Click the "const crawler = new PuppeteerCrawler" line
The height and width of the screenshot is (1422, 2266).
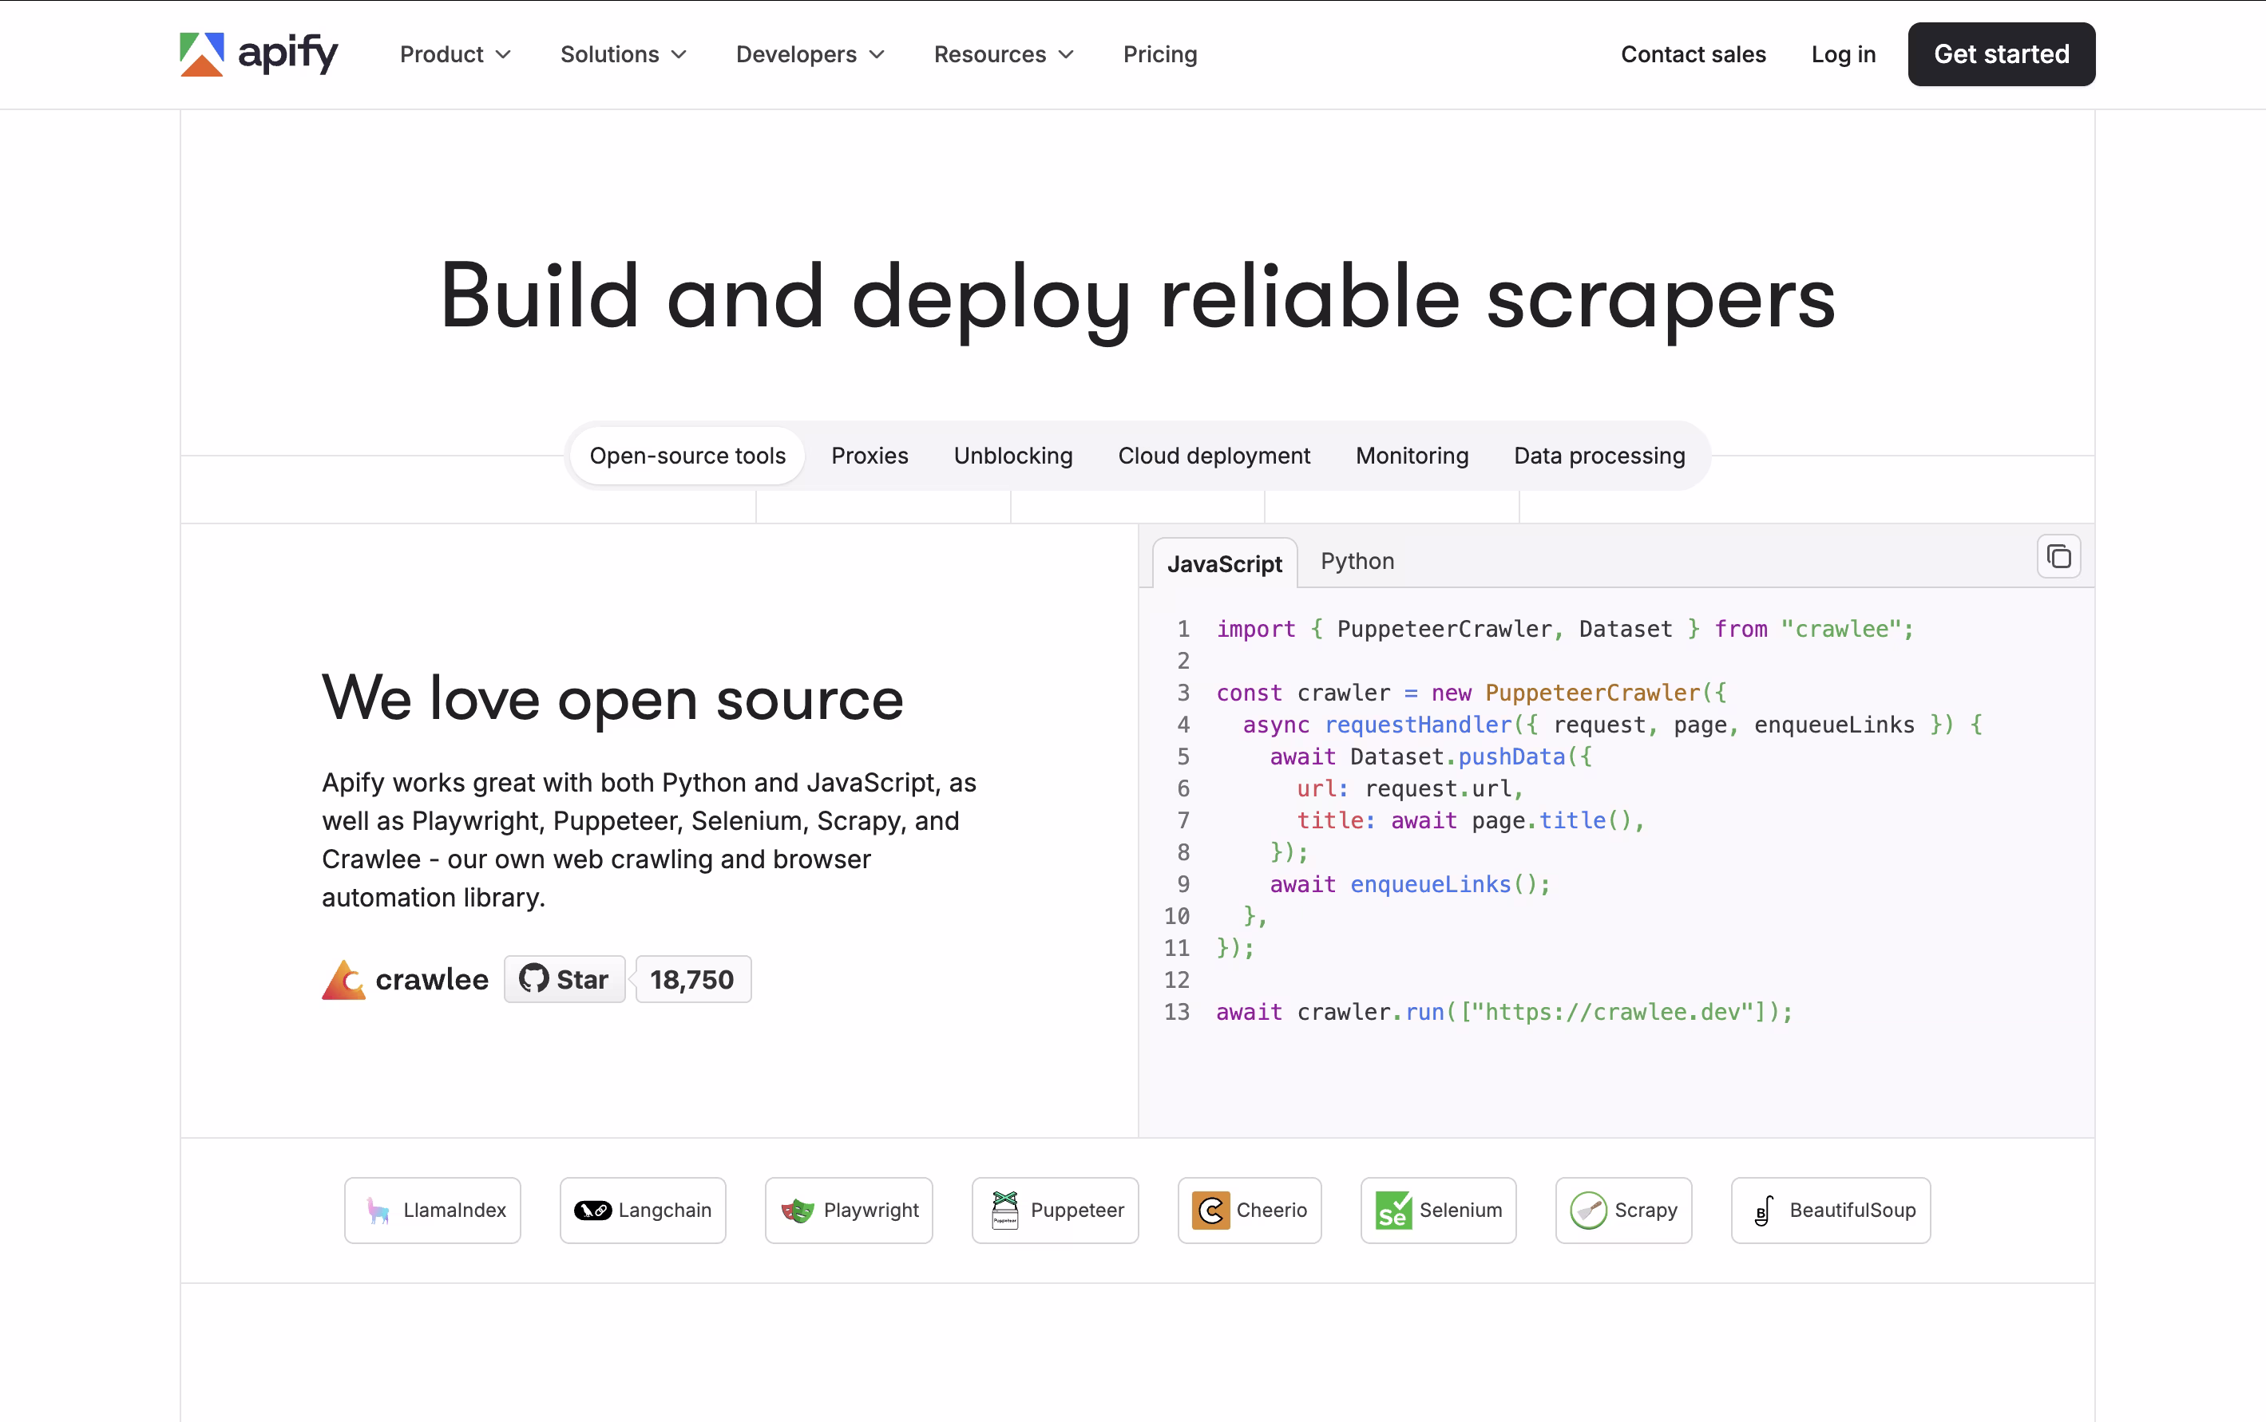click(1472, 693)
